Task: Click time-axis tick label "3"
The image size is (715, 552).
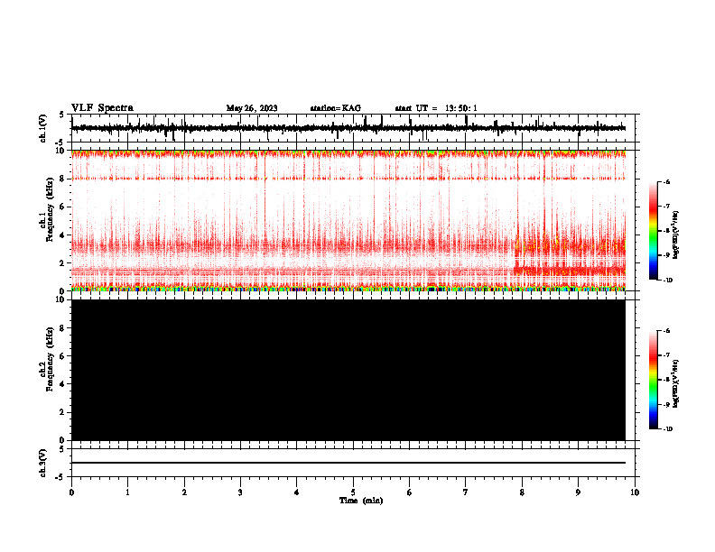Action: click(x=240, y=492)
